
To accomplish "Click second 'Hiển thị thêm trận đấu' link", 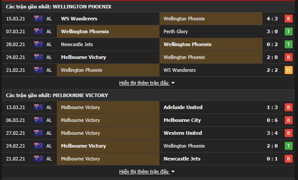I will coord(144,172).
